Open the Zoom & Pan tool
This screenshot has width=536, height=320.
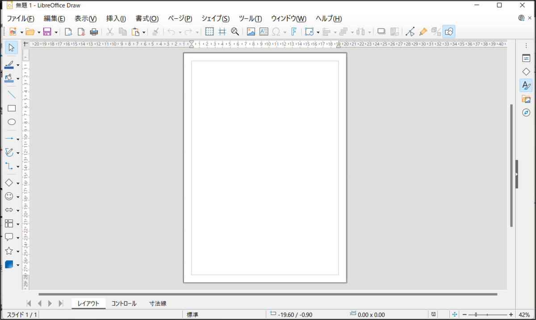pyautogui.click(x=234, y=32)
